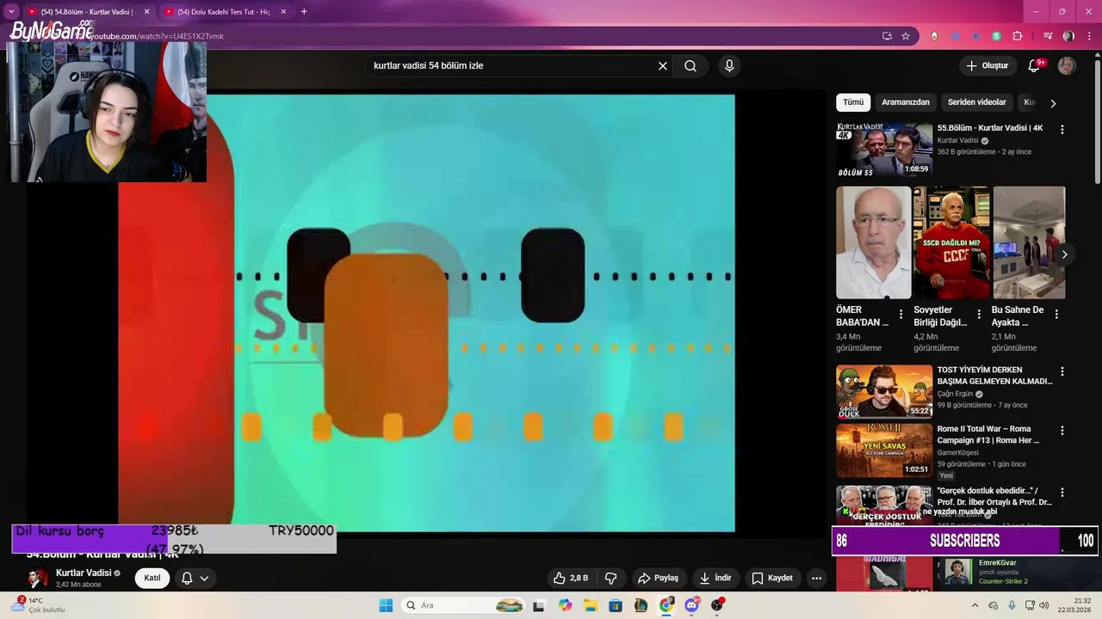This screenshot has width=1102, height=619.
Task: Download the video with İndir
Action: click(x=715, y=578)
